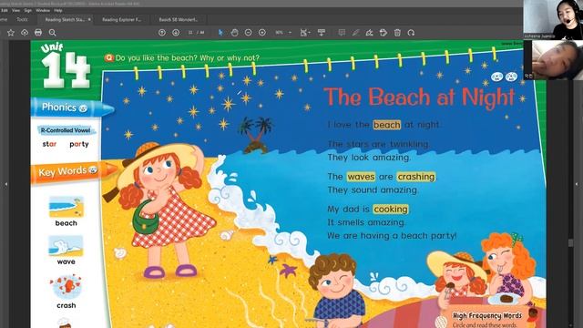Image resolution: width=583 pixels, height=328 pixels.
Task: Click the crash key word picture
Action: [x=66, y=287]
